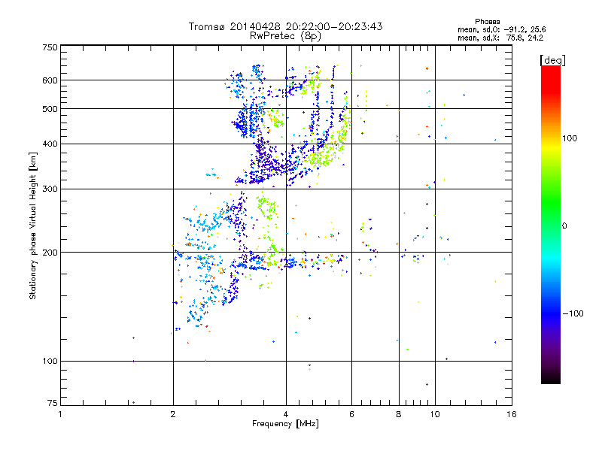Click the 'RwPretec (8p)' subtitle
This screenshot has width=602, height=451.
click(285, 36)
